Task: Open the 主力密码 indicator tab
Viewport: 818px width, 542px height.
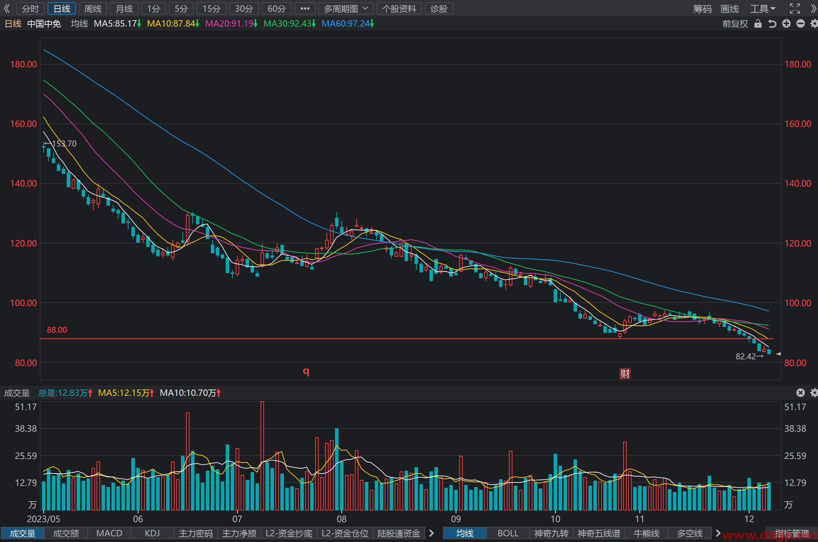Action: pos(196,533)
